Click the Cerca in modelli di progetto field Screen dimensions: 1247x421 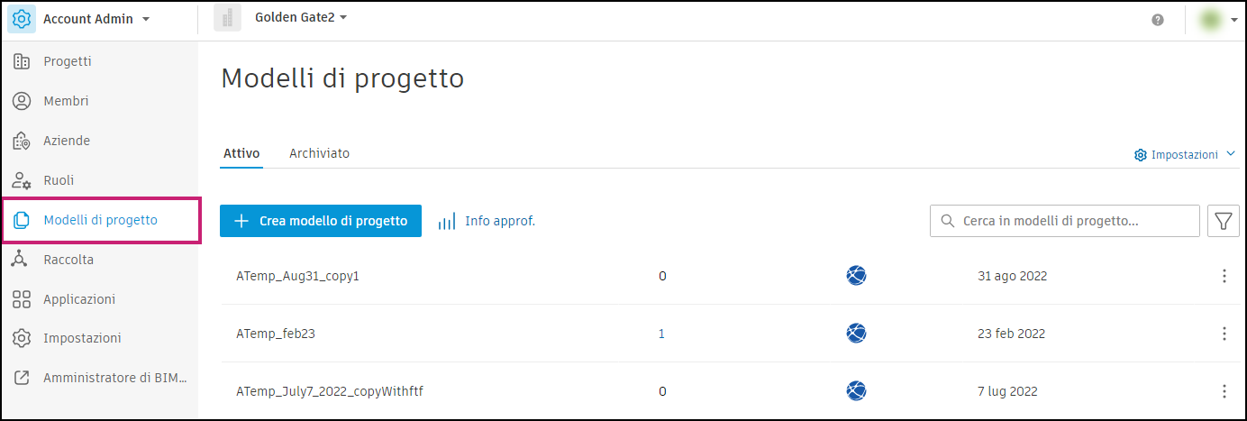[1072, 221]
